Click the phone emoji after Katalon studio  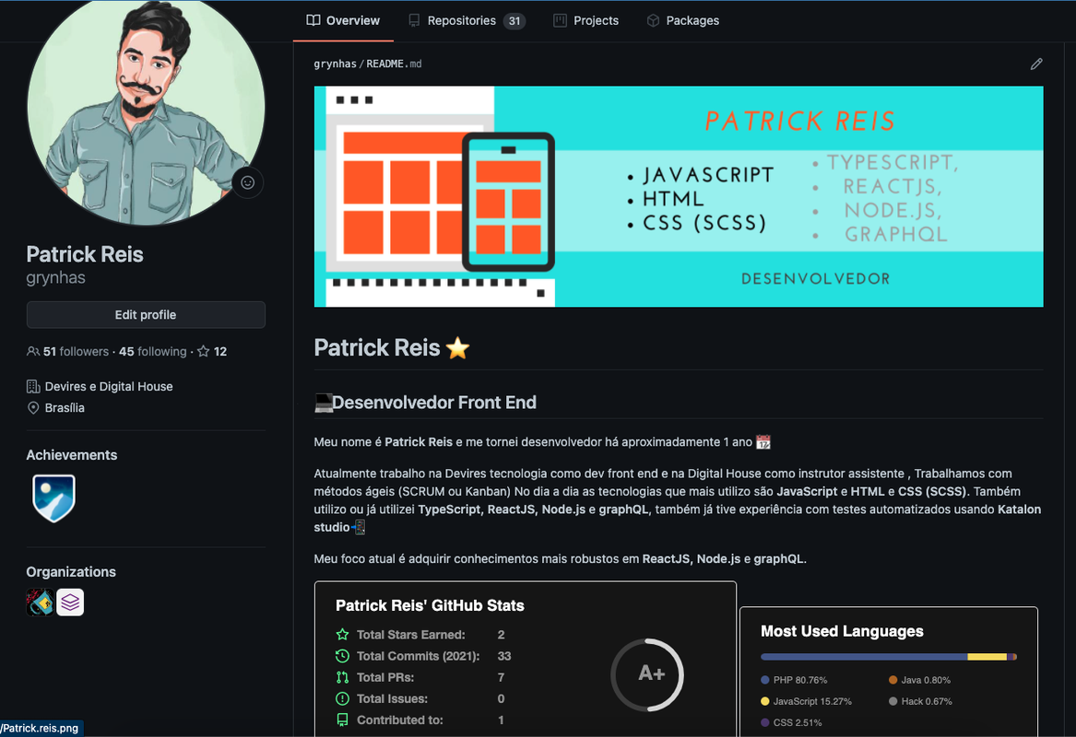[359, 527]
